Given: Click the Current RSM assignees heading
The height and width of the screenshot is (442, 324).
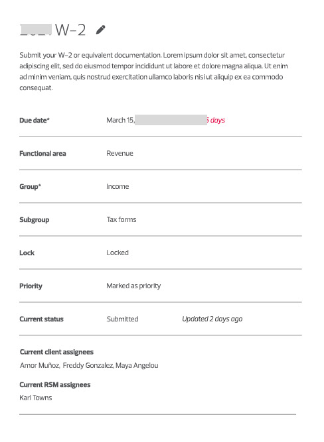Looking at the screenshot, I should pos(55,385).
